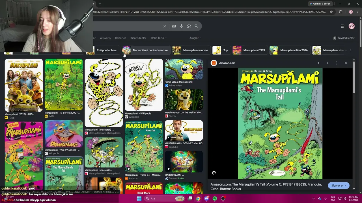The height and width of the screenshot is (203, 362).
Task: Expand the Araçlar dropdown
Action: (195, 38)
